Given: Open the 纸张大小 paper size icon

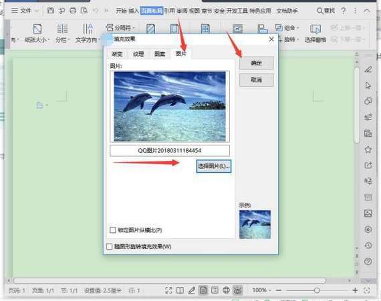Looking at the screenshot, I should coord(37,29).
